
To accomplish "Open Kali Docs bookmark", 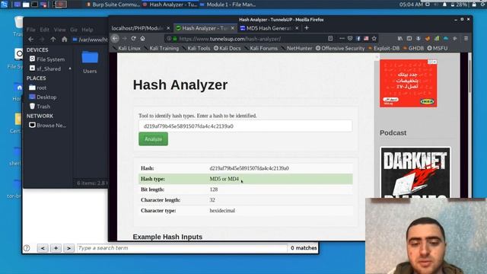I will point(227,48).
